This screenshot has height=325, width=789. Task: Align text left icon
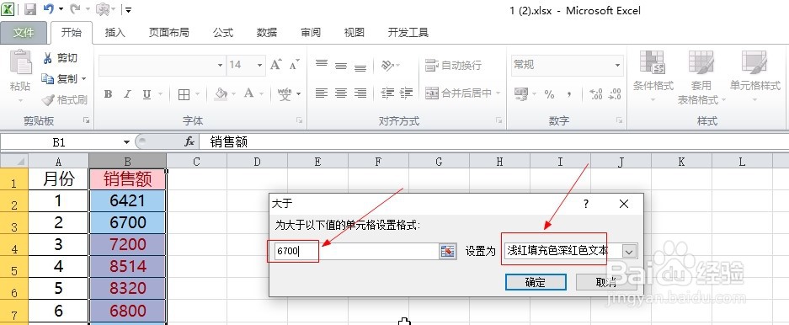click(x=322, y=93)
